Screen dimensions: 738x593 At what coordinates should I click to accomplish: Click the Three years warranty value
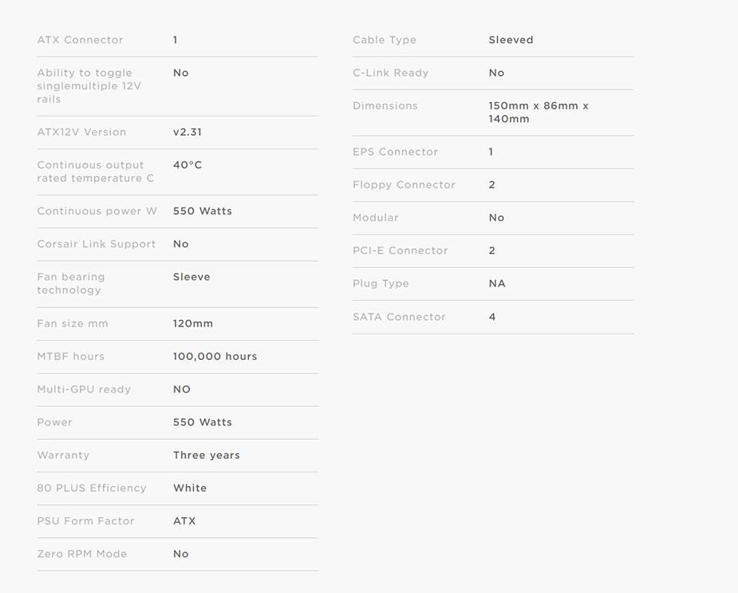pos(206,456)
